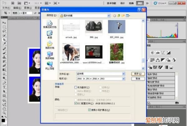Open the 文件 (File) menu
Screen dimensions: 187x126
tap(6, 8)
